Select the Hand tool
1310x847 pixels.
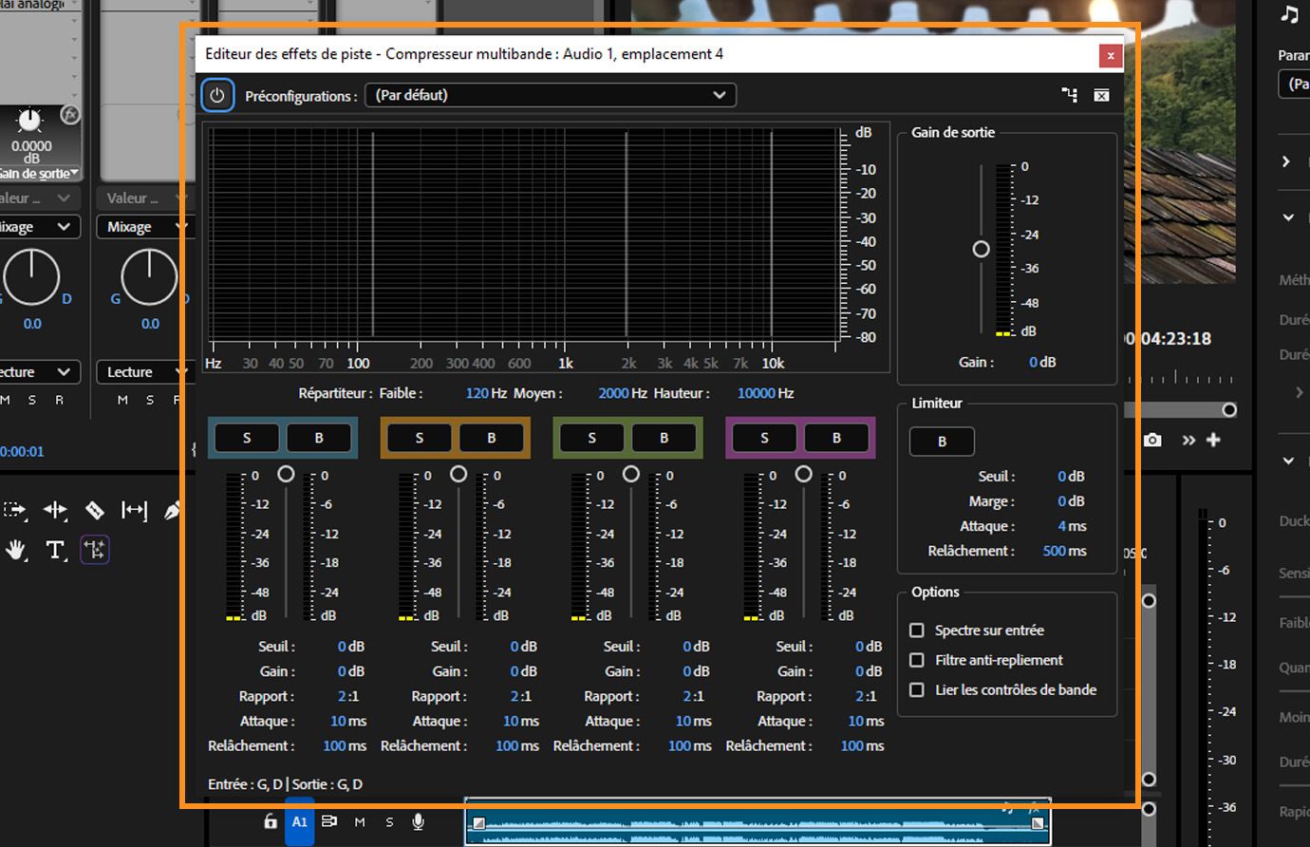[16, 550]
